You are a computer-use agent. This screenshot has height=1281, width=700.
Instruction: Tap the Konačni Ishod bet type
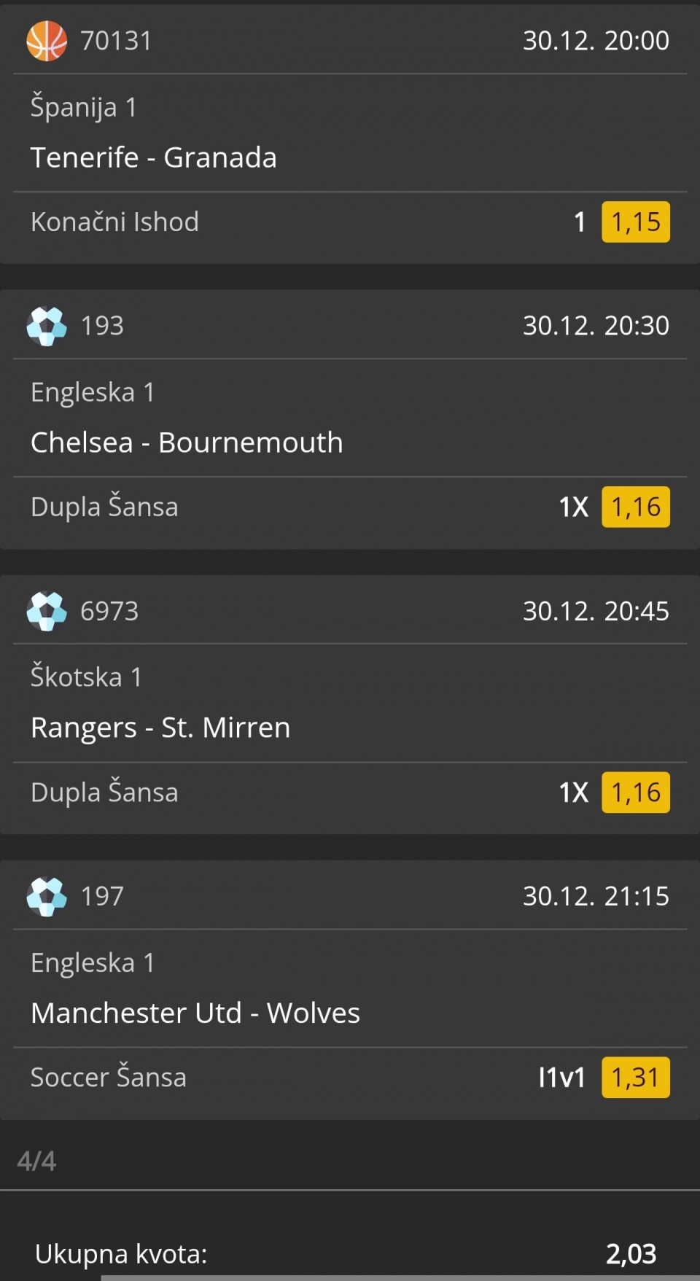pos(114,222)
